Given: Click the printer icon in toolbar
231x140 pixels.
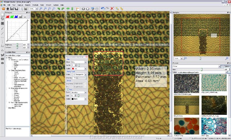Looking at the screenshot, I should (26, 9).
